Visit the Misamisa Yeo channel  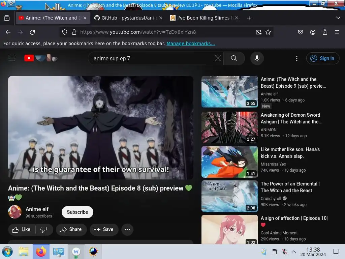tap(273, 164)
